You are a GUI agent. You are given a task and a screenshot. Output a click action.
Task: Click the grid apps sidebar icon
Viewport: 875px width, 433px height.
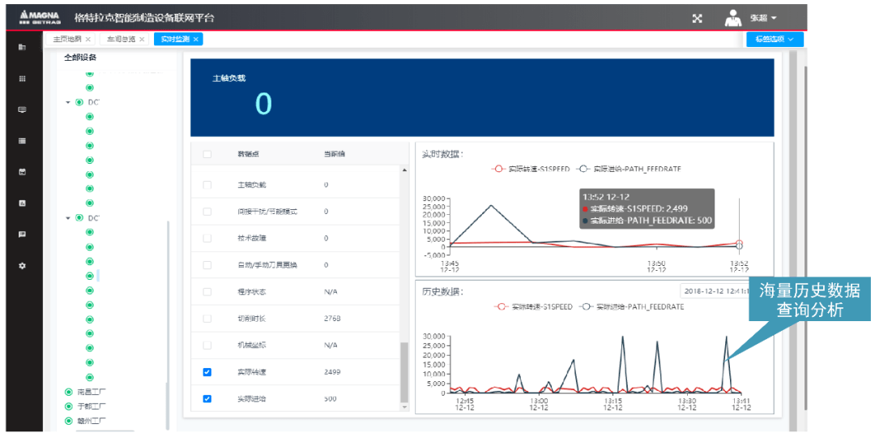[x=23, y=79]
